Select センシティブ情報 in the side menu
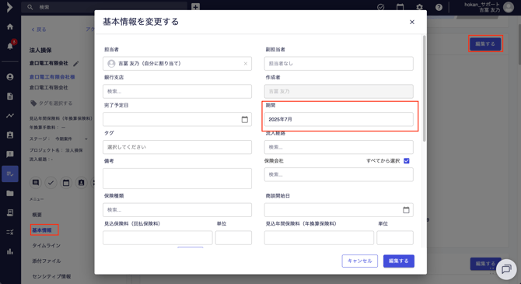 tap(51, 276)
